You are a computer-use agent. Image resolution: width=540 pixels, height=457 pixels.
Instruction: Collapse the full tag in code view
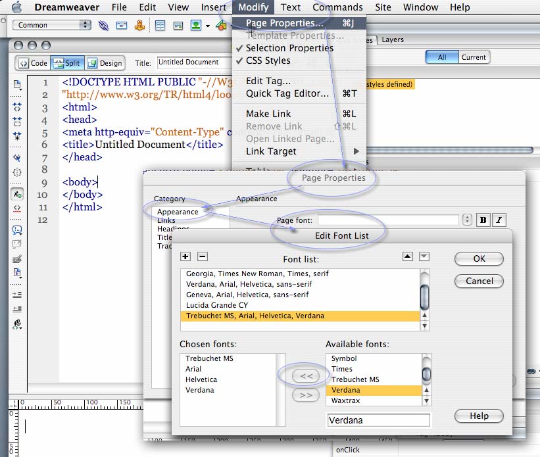pyautogui.click(x=17, y=107)
